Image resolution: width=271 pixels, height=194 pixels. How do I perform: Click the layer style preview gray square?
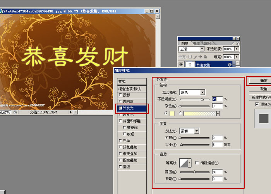click(264, 118)
